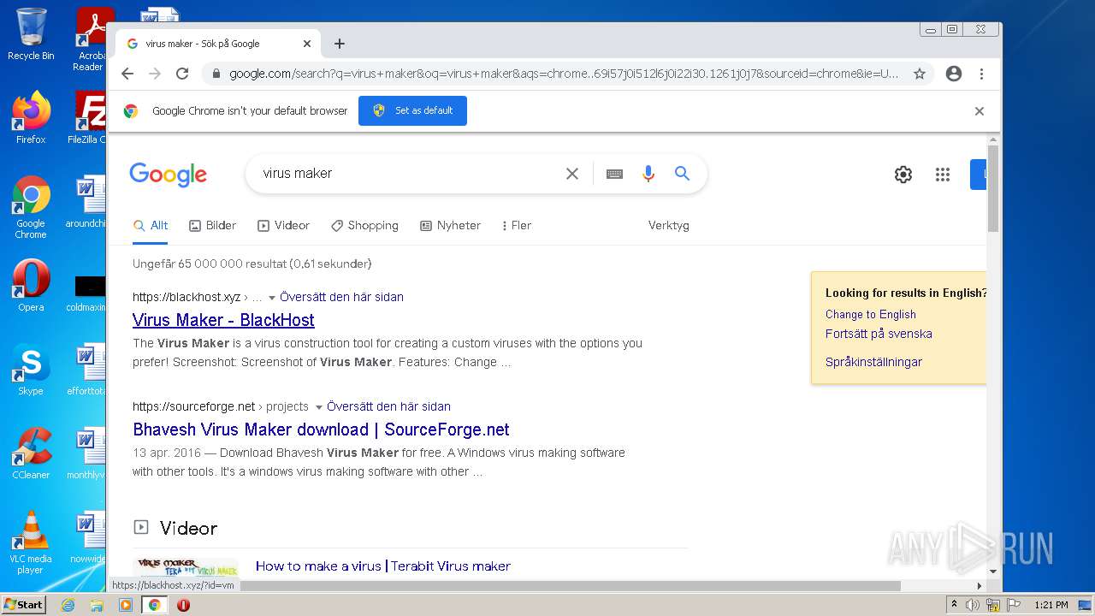The height and width of the screenshot is (616, 1095).
Task: Expand the blackhost.xyz result dropdown arrow
Action: click(272, 298)
